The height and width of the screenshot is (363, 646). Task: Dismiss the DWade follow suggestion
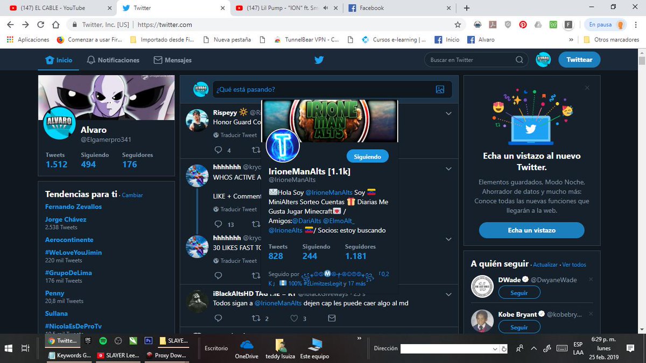591,279
